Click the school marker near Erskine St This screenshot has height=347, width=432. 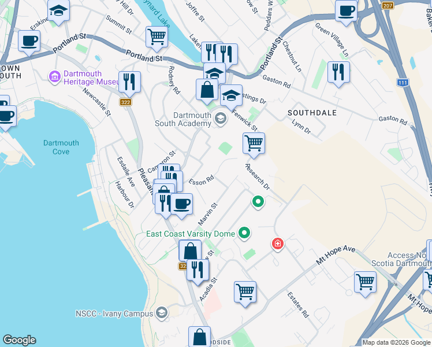click(58, 13)
